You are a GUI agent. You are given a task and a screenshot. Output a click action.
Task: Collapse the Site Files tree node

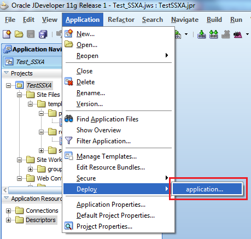click(x=19, y=95)
